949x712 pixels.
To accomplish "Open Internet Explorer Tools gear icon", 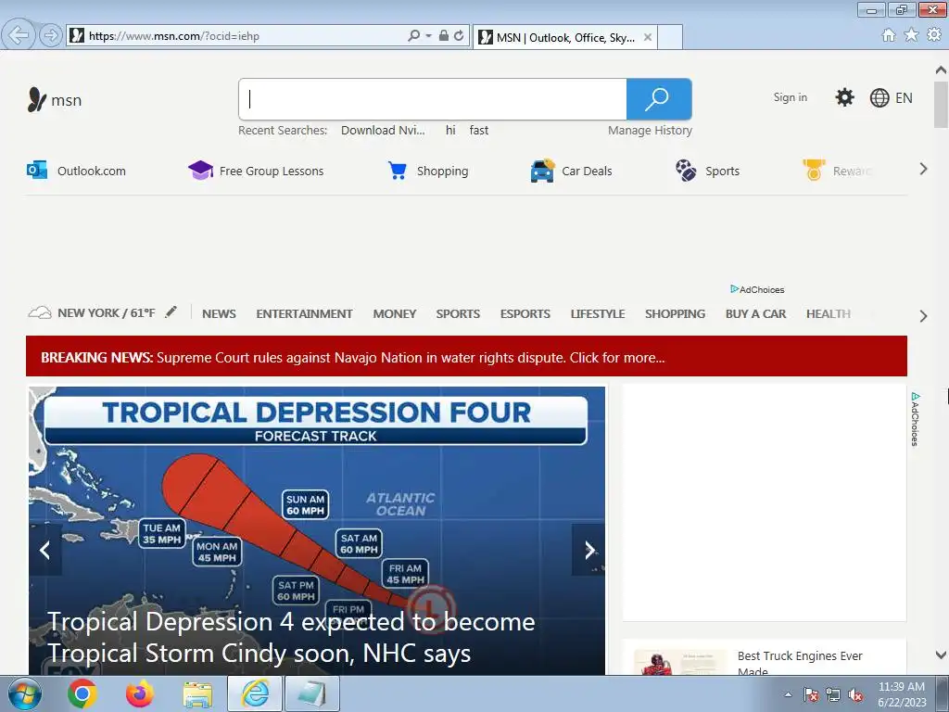I will (934, 35).
